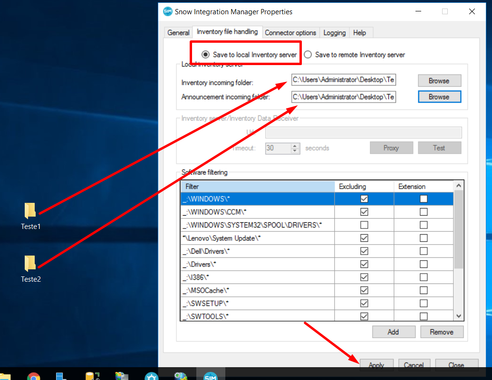
Task: Click the Inventory incoming folder path field
Action: click(x=344, y=80)
